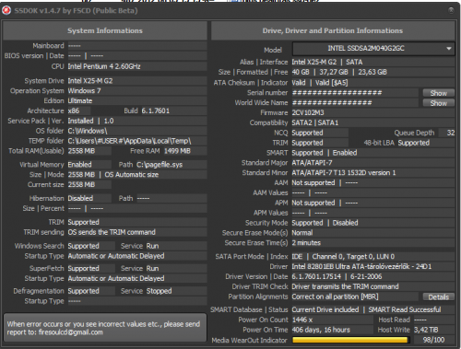
Task: Click SuperFetch Service status Run
Action: 152,269
